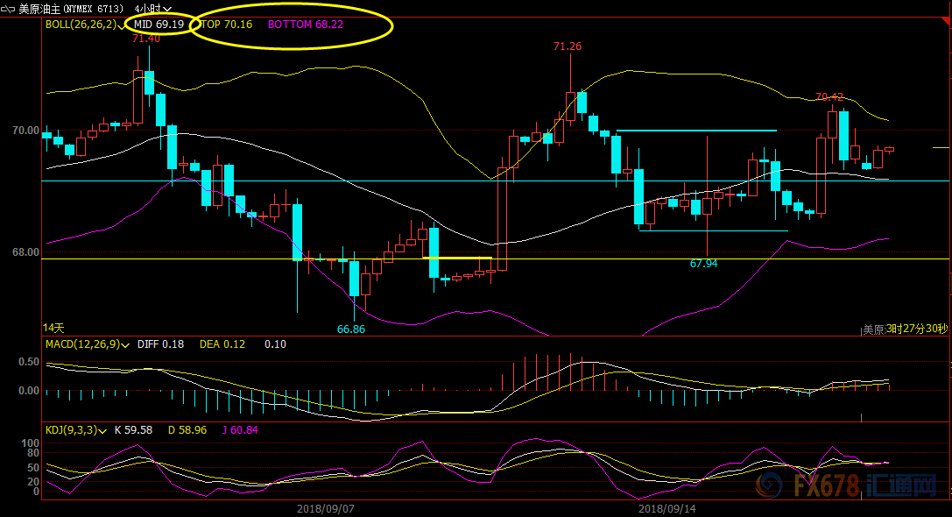Click the 20 KDJ axis label
This screenshot has height=517, width=952.
click(x=32, y=482)
